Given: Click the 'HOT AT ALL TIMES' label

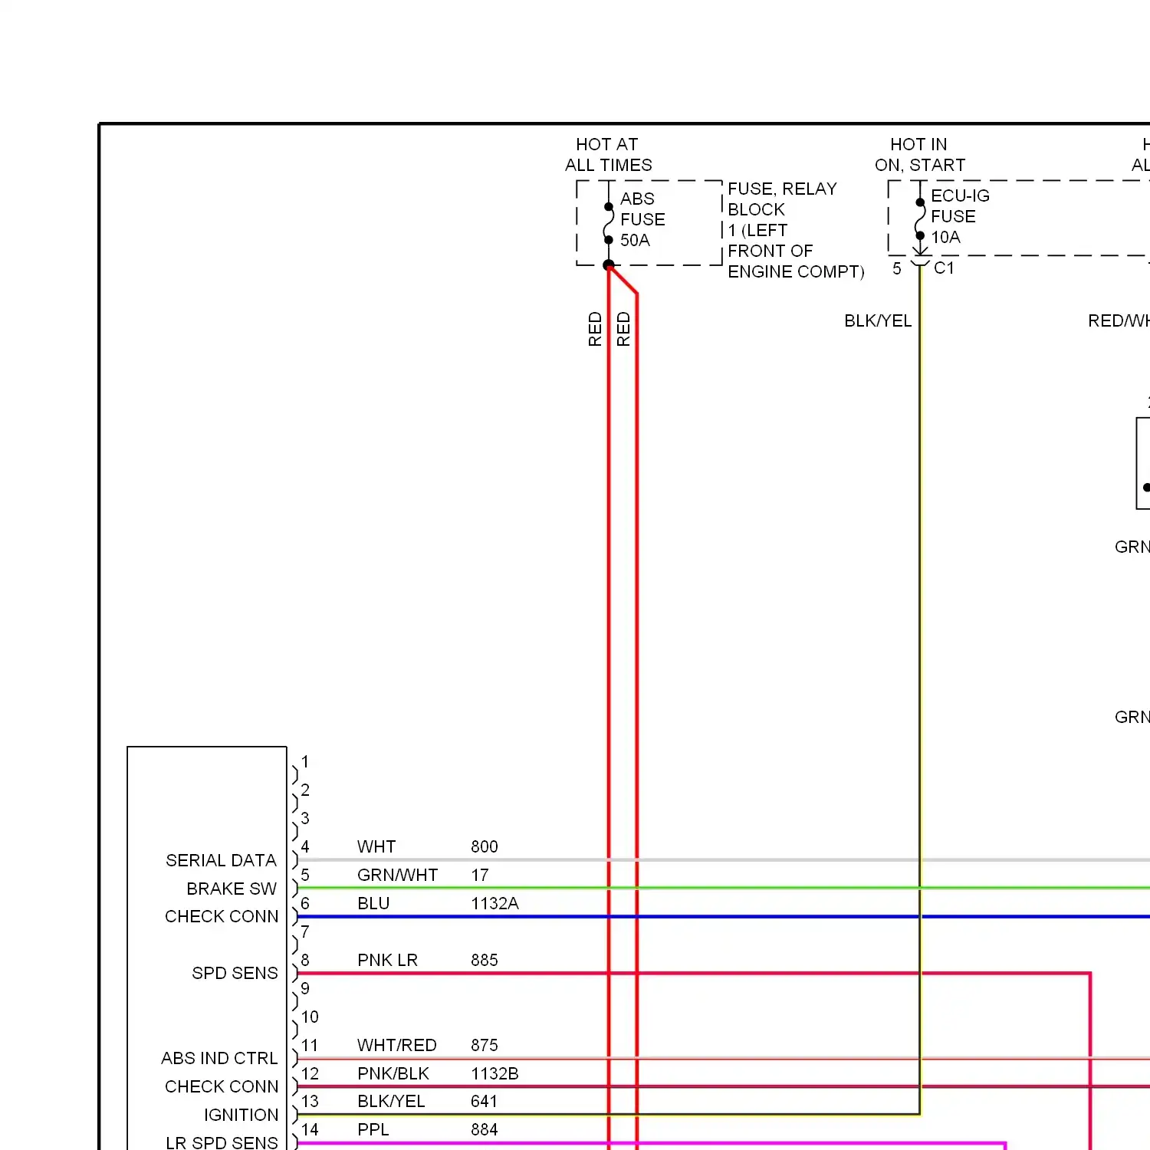Looking at the screenshot, I should tap(609, 155).
